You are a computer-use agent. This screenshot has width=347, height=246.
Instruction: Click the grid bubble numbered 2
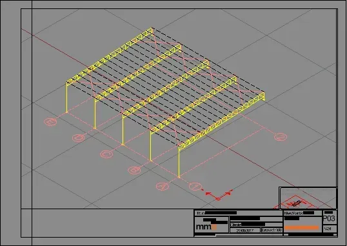click(x=281, y=137)
